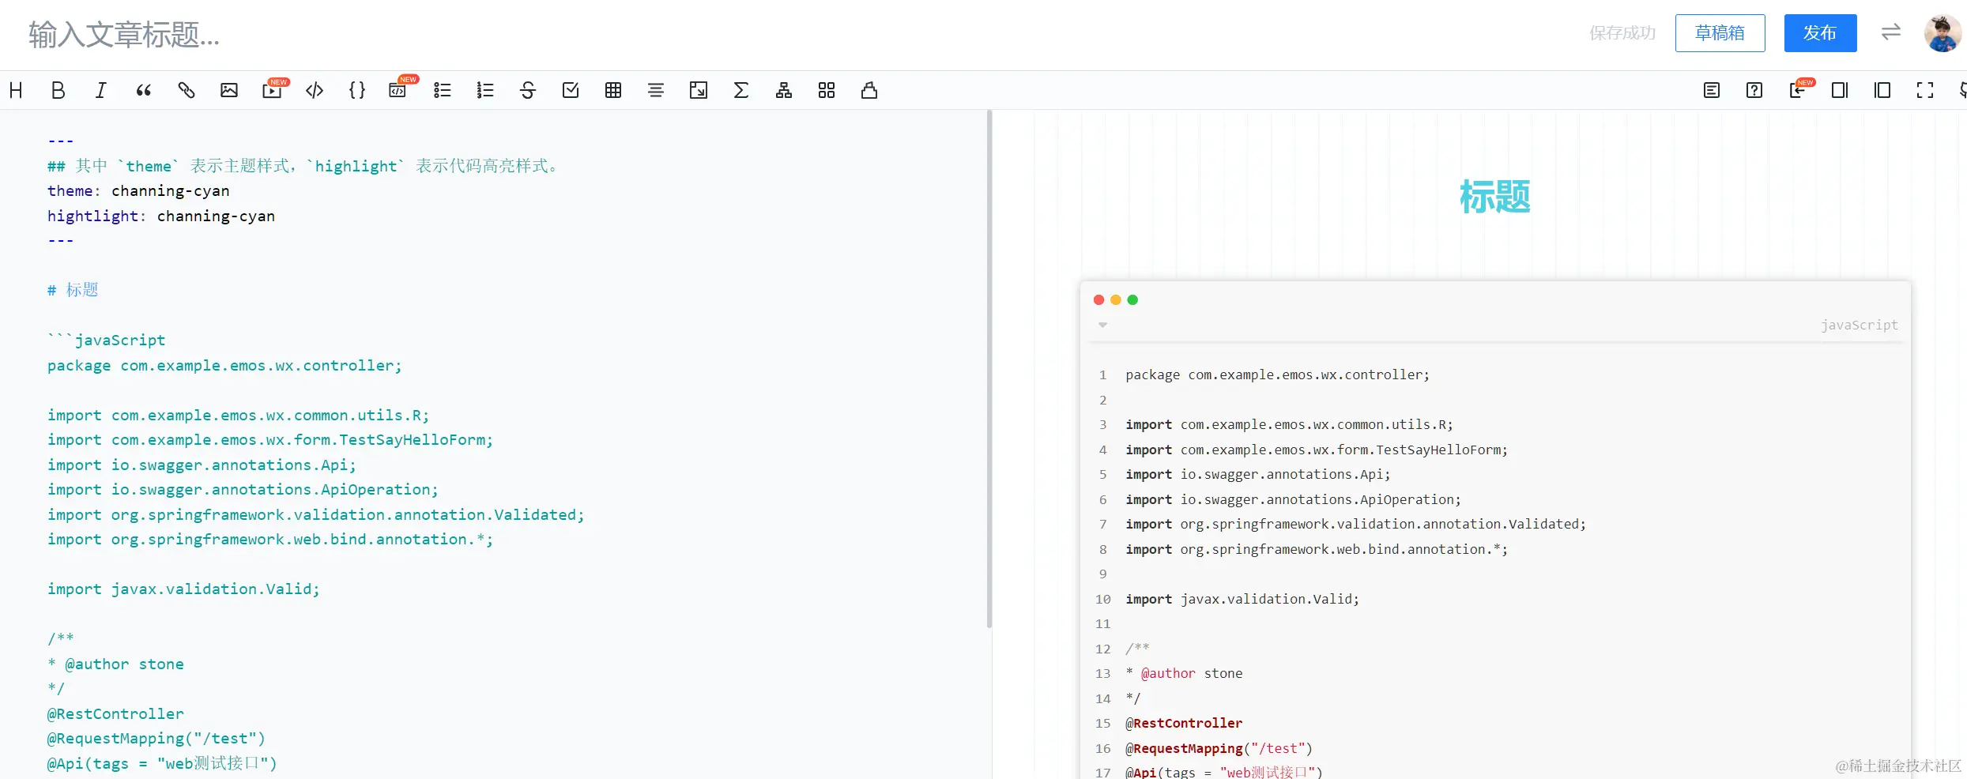Open the import tool marked NEW on the right

(1799, 89)
